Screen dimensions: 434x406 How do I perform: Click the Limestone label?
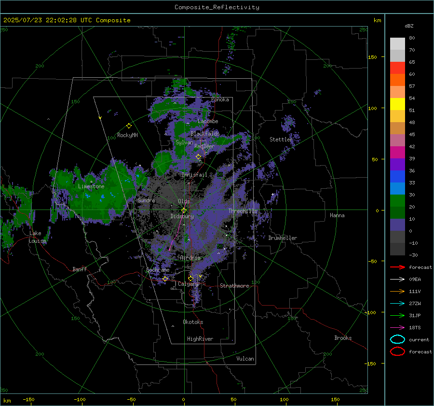(91, 186)
